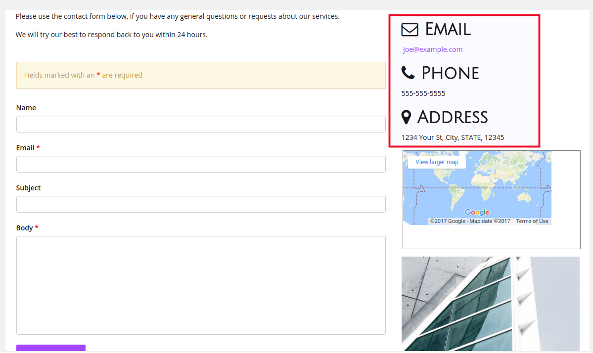Click the phone number 555-555-5555
Screen dimensions: 593x353
pos(423,93)
